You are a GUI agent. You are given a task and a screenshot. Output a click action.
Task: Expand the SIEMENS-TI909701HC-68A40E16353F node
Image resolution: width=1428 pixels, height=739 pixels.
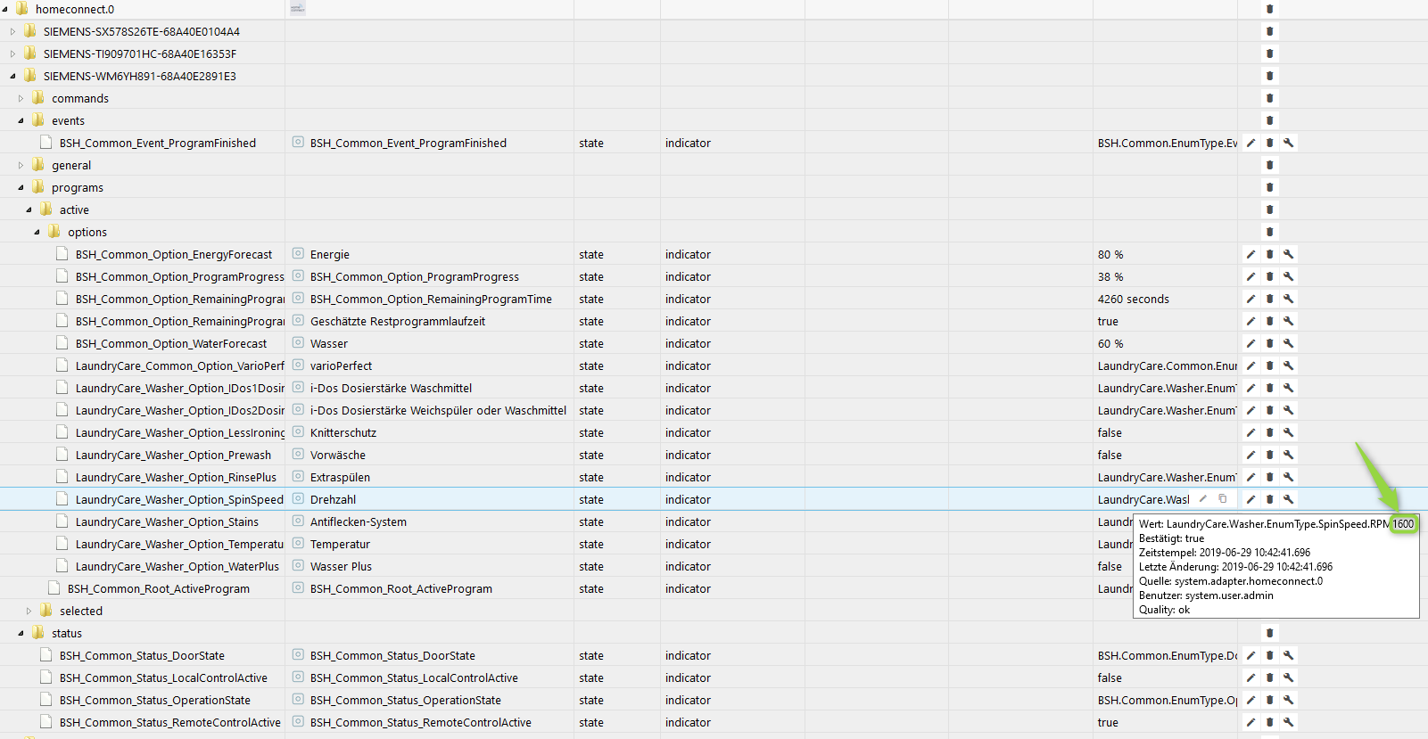coord(12,53)
